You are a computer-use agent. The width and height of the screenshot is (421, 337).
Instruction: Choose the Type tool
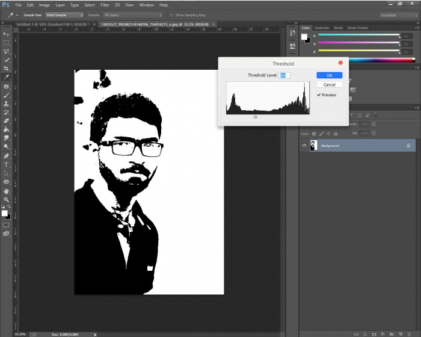pyautogui.click(x=7, y=164)
